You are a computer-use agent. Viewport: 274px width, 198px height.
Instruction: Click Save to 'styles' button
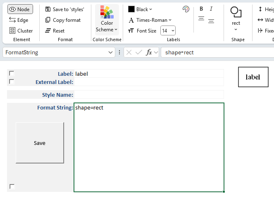pos(64,9)
